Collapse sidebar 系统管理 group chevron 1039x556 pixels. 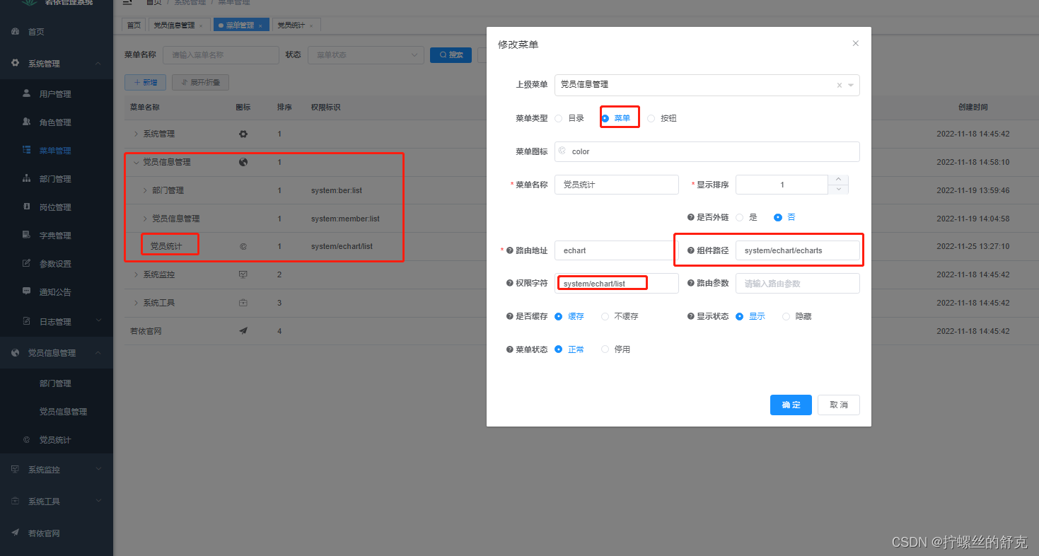98,64
